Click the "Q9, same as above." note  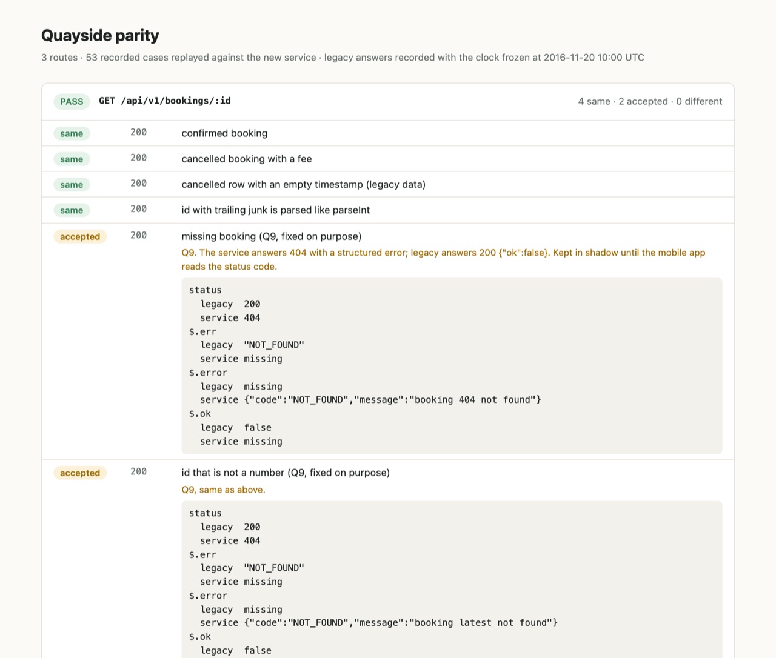pos(223,490)
